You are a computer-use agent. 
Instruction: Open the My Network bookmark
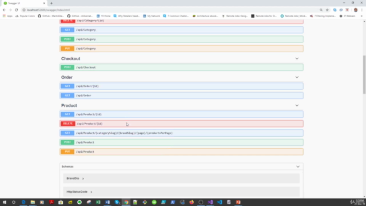click(152, 16)
